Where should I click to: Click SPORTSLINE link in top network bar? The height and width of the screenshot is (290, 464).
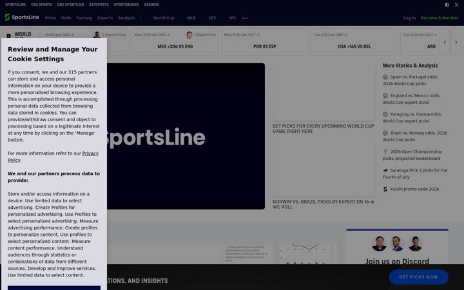(x=15, y=5)
